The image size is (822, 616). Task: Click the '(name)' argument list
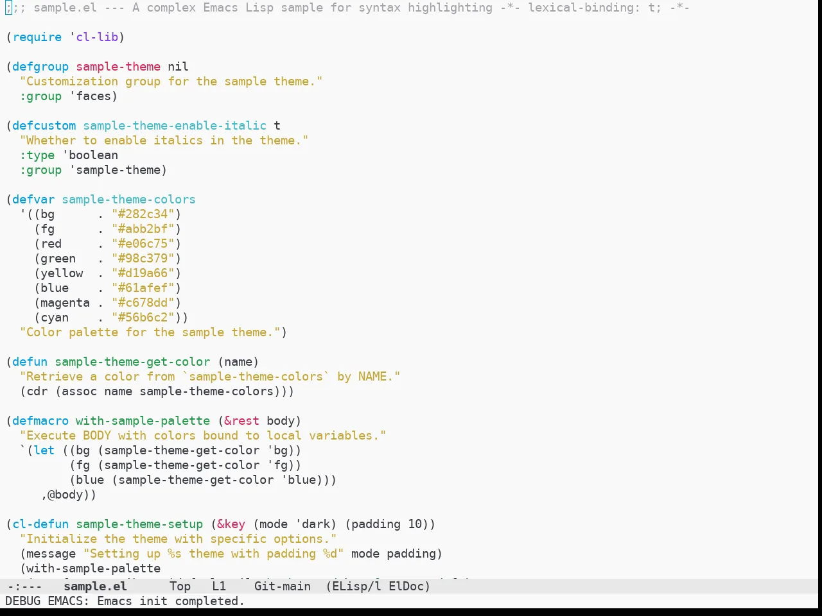click(x=238, y=362)
